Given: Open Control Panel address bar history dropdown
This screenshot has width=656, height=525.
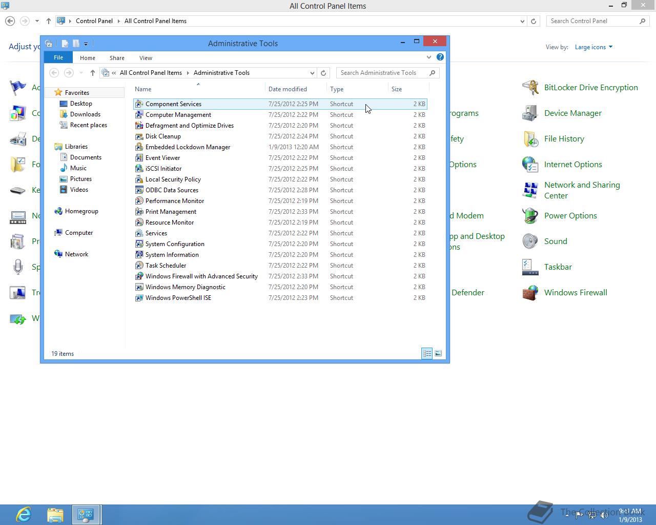Looking at the screenshot, I should [522, 21].
